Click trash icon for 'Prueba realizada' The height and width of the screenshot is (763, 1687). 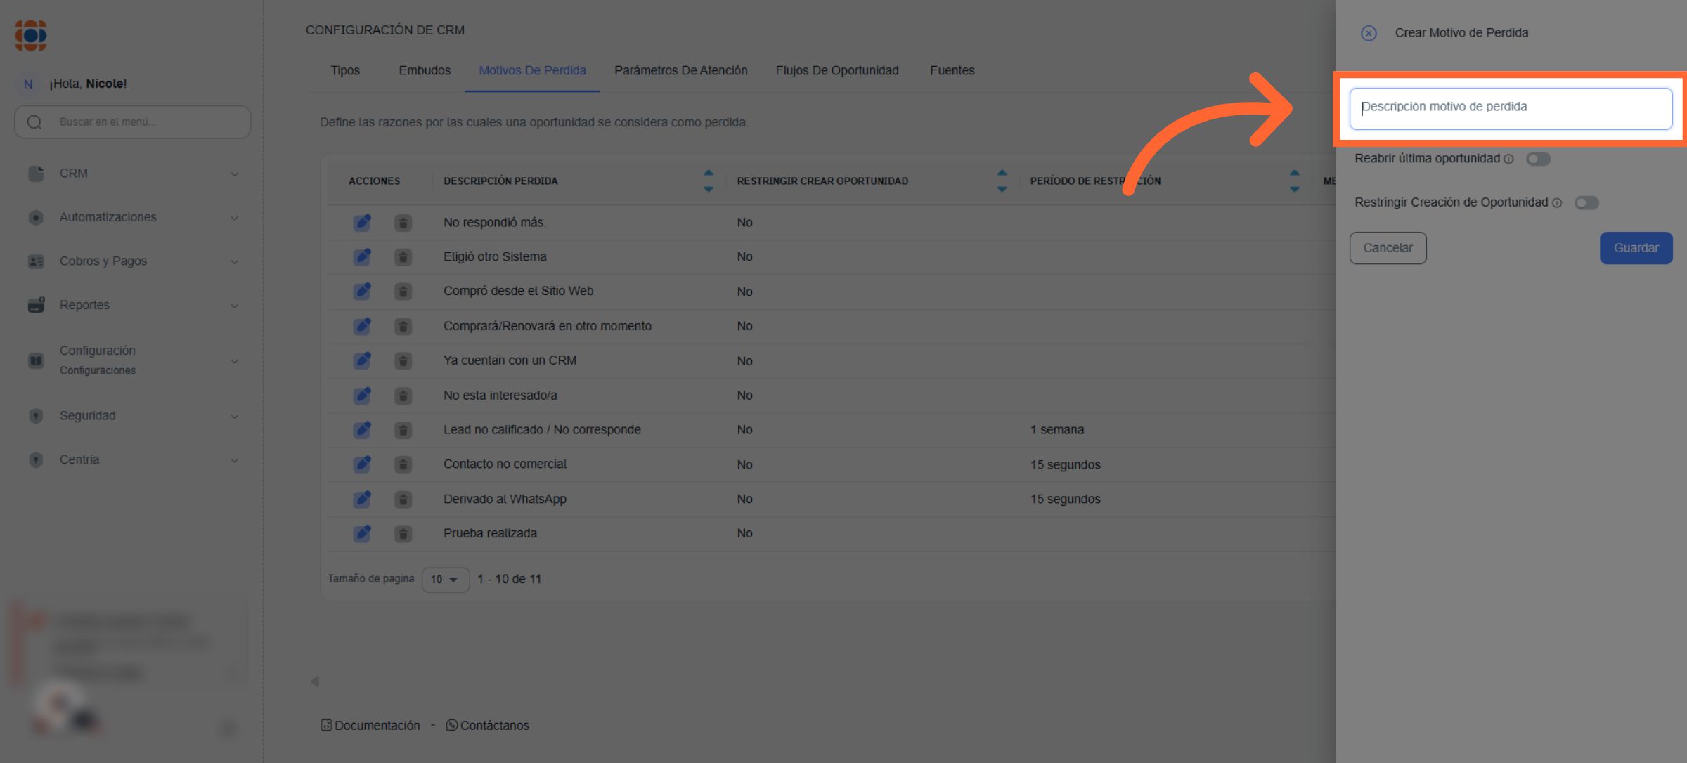403,534
